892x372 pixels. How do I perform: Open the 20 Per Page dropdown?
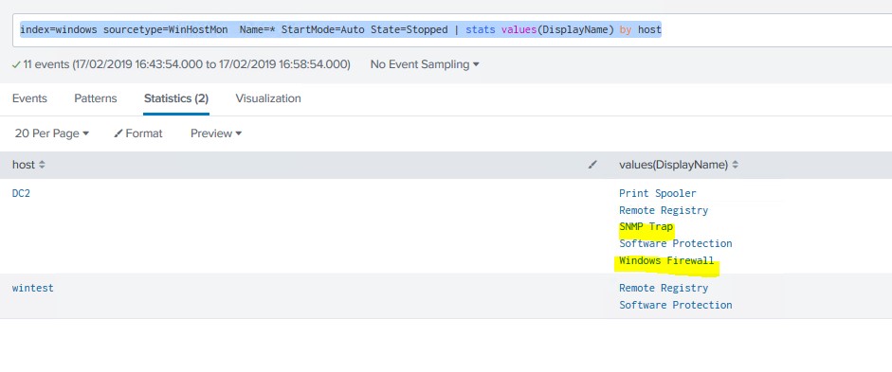pos(52,133)
